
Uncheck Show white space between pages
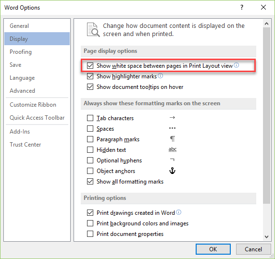[x=90, y=66]
